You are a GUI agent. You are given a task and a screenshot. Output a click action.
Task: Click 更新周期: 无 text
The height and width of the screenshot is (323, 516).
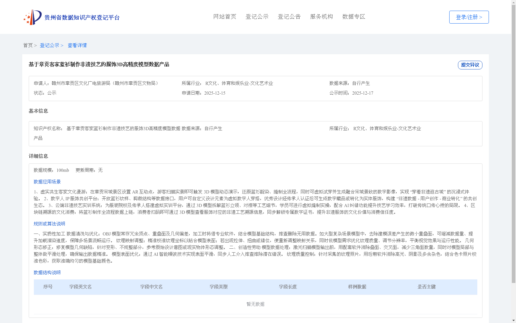click(x=89, y=170)
